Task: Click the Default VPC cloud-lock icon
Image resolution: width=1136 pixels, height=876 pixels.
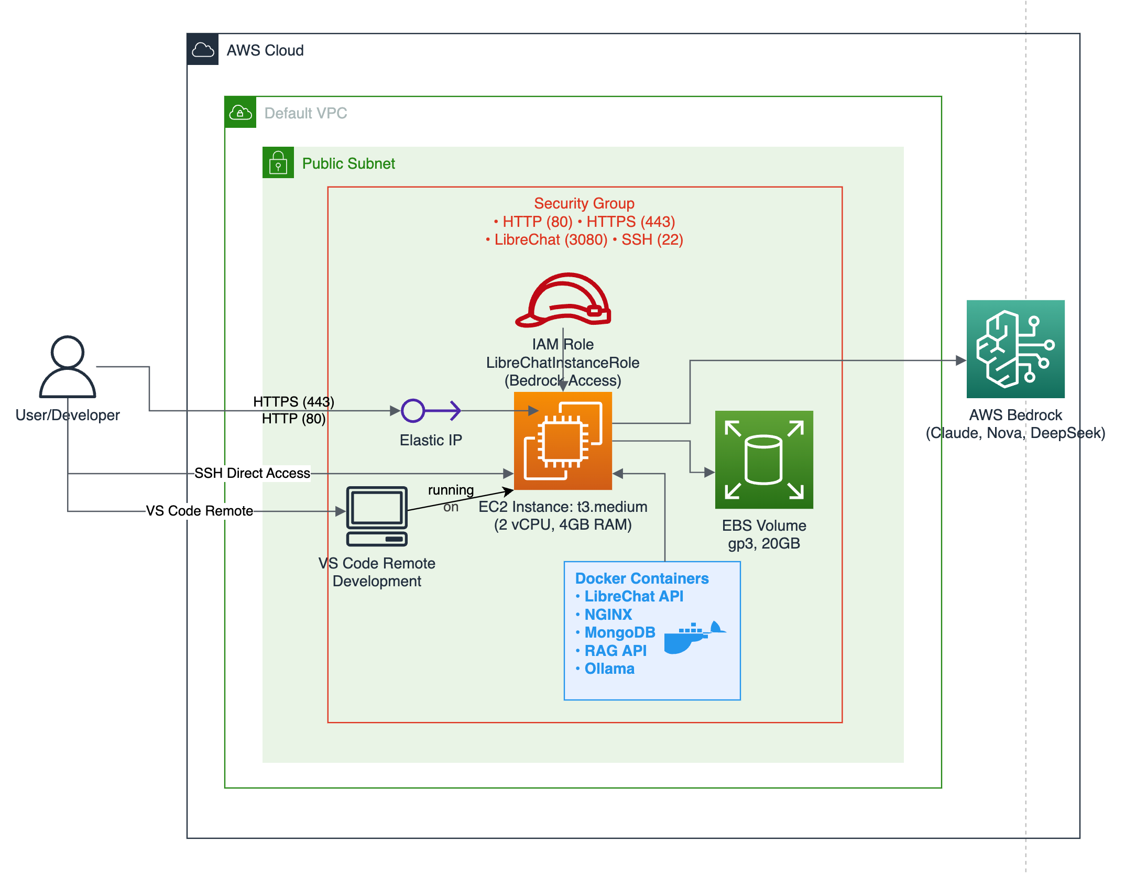Action: coord(241,113)
